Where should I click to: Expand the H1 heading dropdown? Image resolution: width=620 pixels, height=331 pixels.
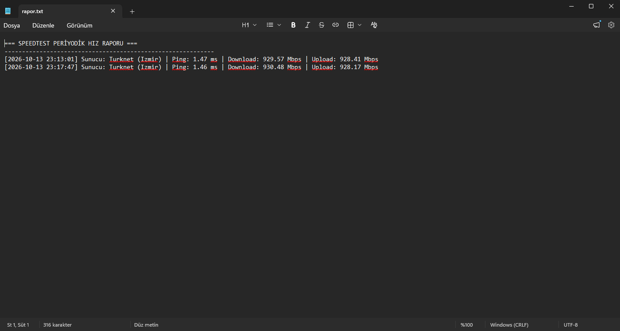click(x=249, y=25)
